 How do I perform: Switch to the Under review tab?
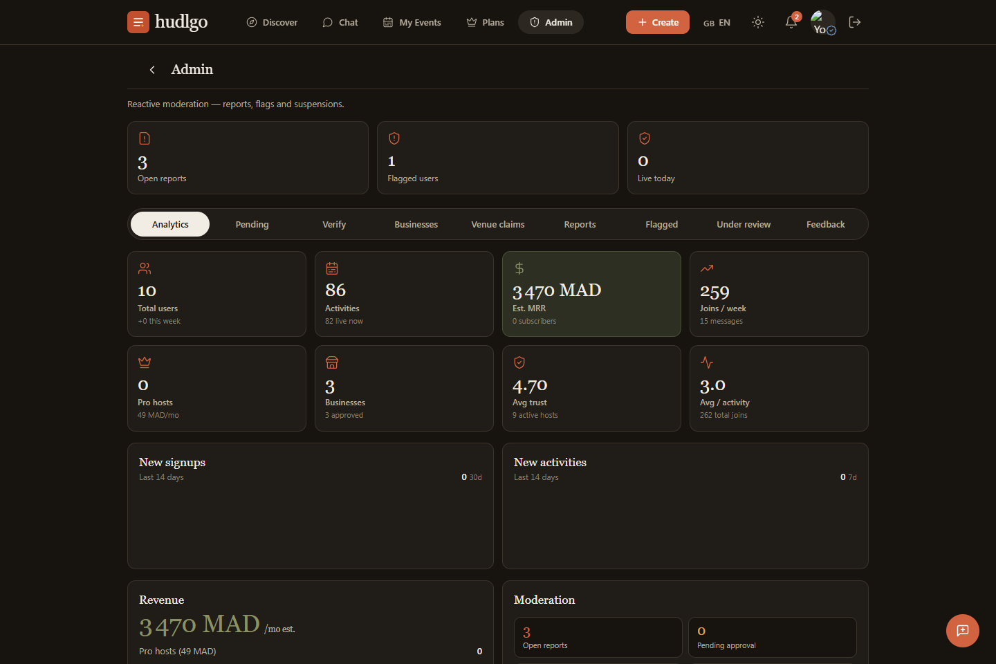744,224
